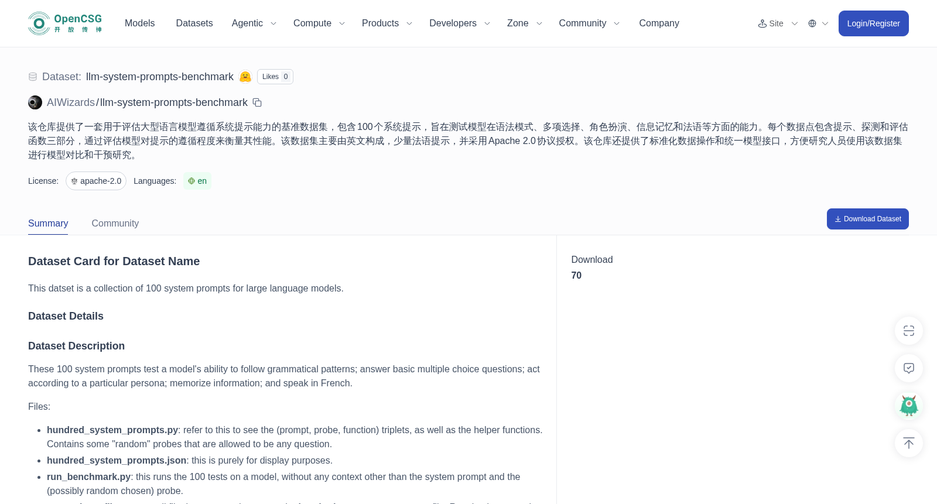Expand the Agentic dropdown menu
Image resolution: width=937 pixels, height=504 pixels.
(273, 23)
